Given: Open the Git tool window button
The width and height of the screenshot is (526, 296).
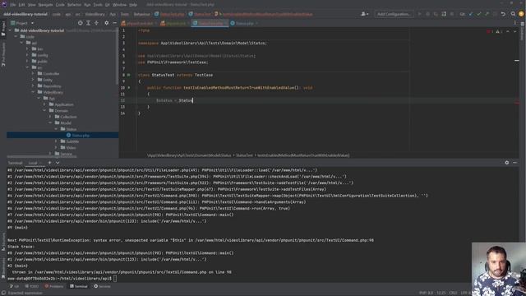Looking at the screenshot, I should click(15, 286).
